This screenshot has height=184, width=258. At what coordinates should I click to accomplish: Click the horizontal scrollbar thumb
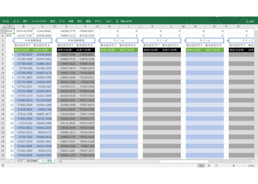pyautogui.click(x=184, y=161)
